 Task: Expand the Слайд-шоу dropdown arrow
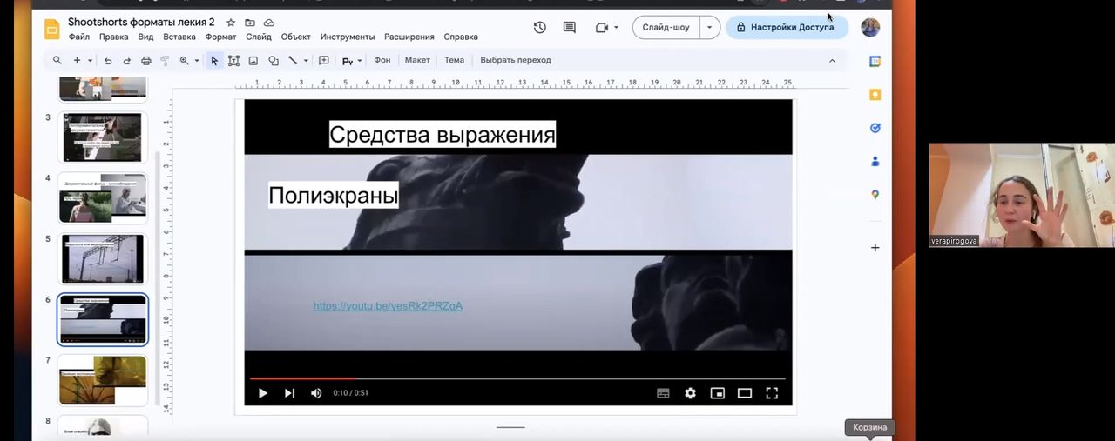click(710, 27)
